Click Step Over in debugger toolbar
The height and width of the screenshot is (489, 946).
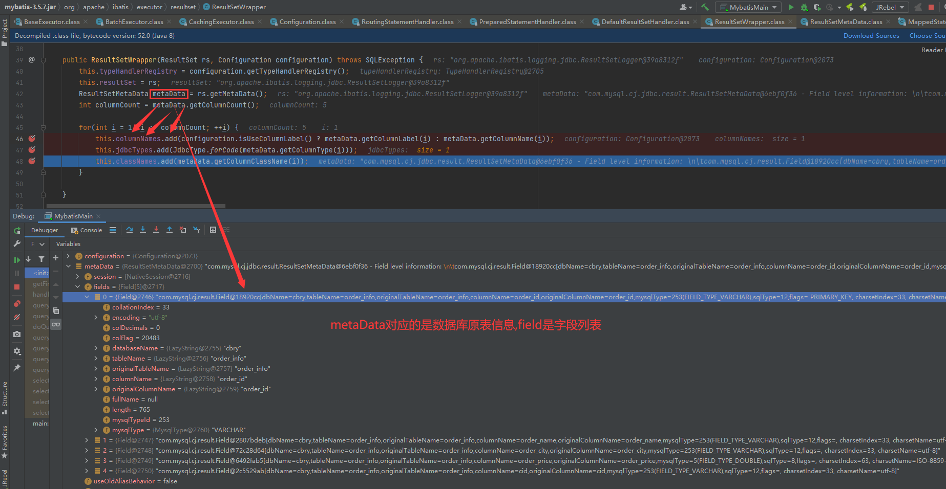click(130, 230)
